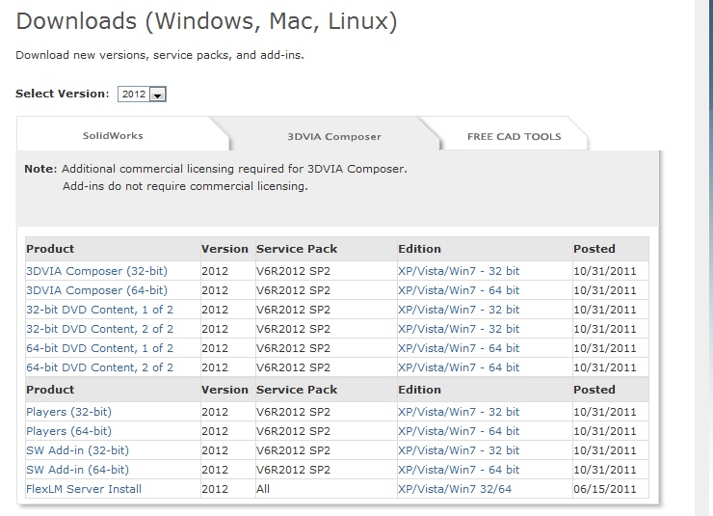
Task: Click the 'Downloads (Windows, Mac, Linux)' heading
Action: pos(206,21)
